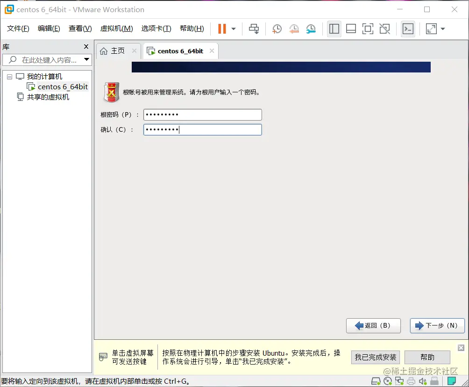Toggle the thumbnail bar view
The image size is (469, 387).
click(351, 29)
